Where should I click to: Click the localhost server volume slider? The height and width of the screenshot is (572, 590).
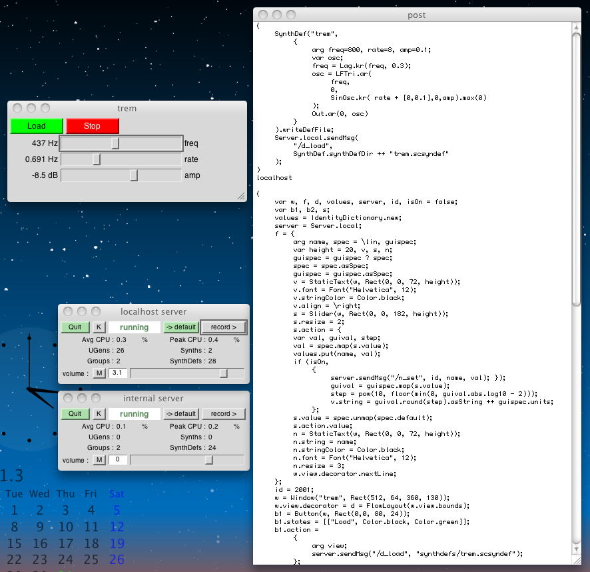click(x=186, y=373)
